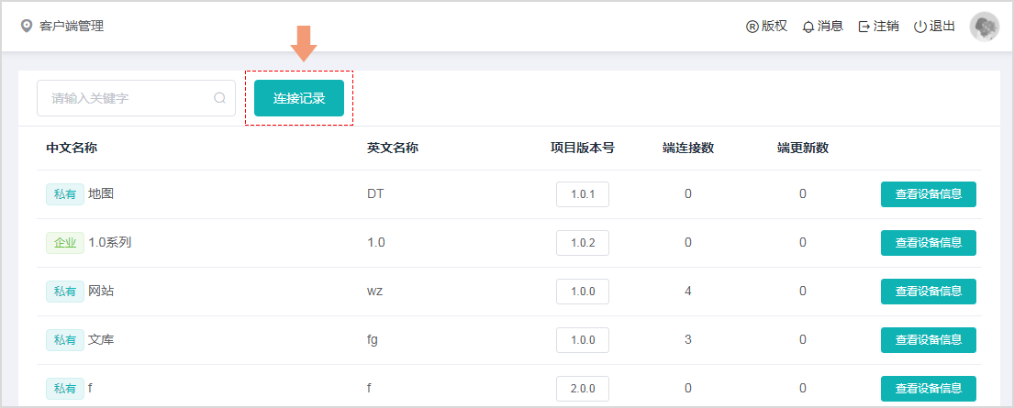The height and width of the screenshot is (408, 1014).
Task: Click 查看设备信息 for 文库 row
Action: point(928,340)
